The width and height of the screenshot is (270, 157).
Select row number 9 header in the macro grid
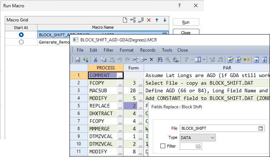[x=79, y=136]
